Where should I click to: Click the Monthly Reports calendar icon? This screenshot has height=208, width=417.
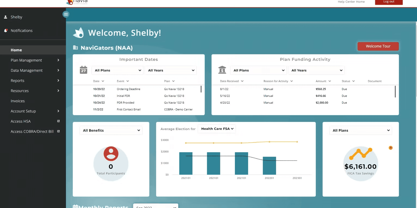[75, 206]
